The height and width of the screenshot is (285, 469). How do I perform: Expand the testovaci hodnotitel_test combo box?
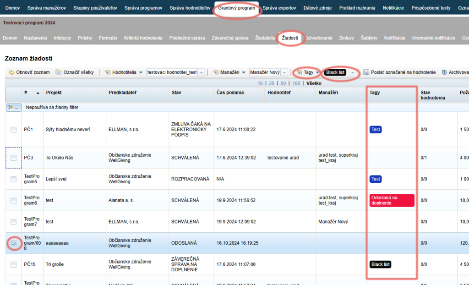pos(202,72)
